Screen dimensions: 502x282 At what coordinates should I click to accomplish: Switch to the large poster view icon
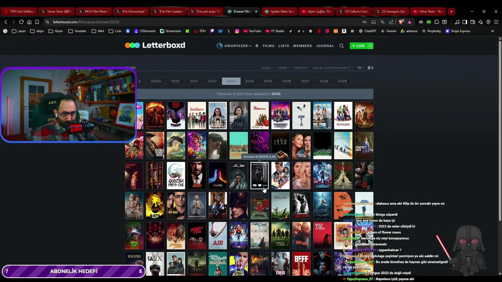pos(372,68)
